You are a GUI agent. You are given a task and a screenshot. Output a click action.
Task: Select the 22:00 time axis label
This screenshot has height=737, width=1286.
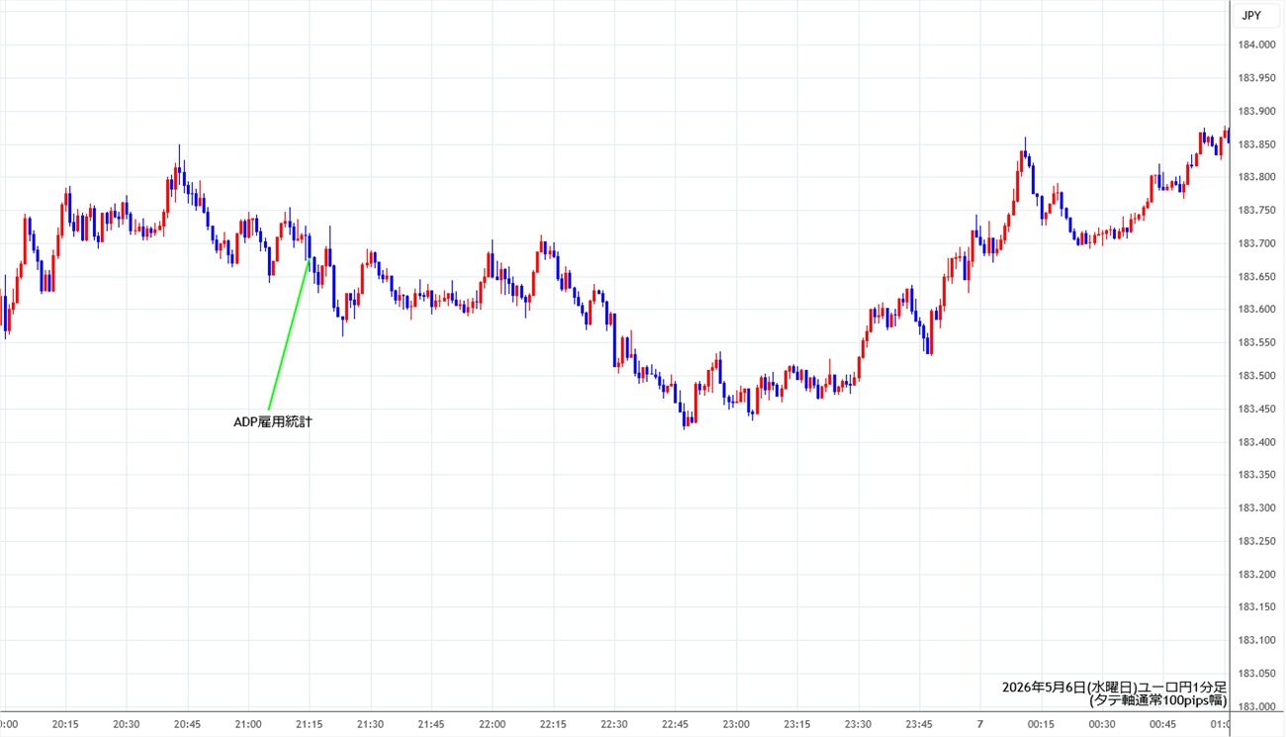[x=492, y=724]
